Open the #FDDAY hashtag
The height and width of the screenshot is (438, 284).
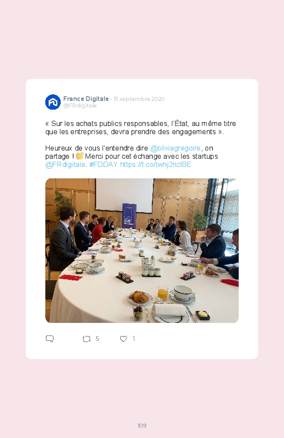[103, 165]
